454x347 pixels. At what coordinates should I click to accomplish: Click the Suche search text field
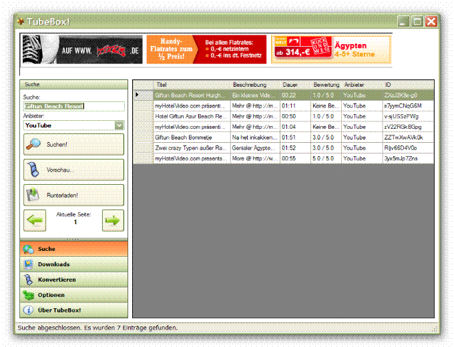pyautogui.click(x=73, y=106)
